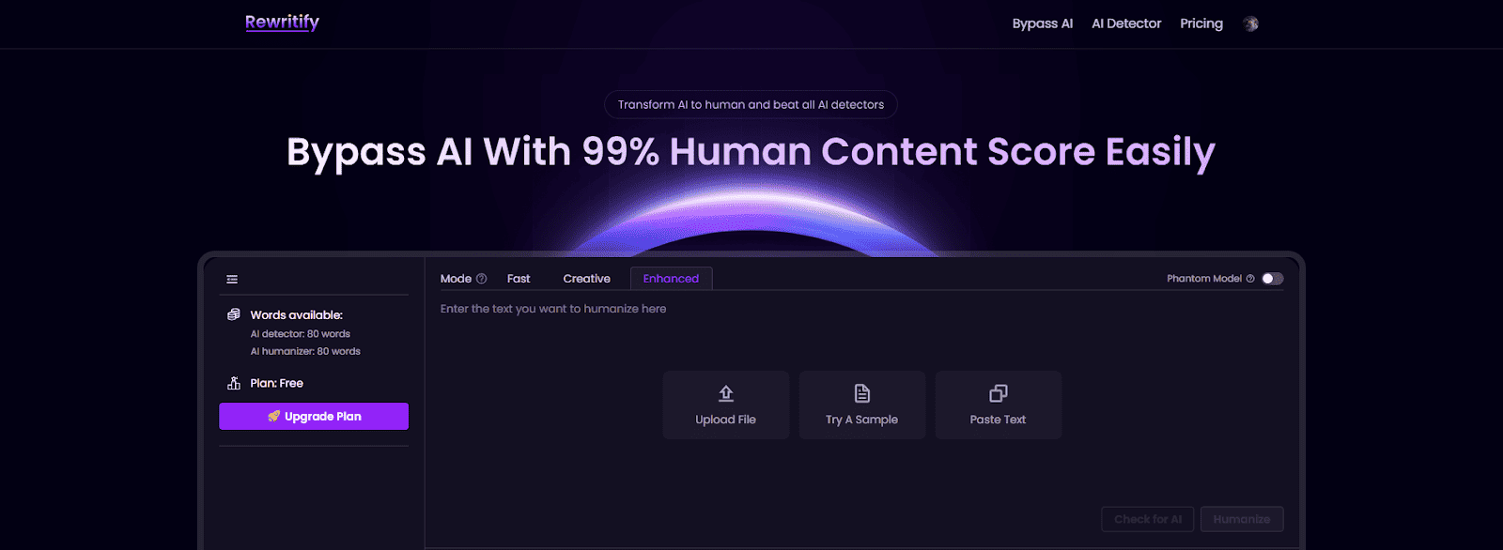
Task: Click the Upload File arrow icon
Action: (725, 393)
